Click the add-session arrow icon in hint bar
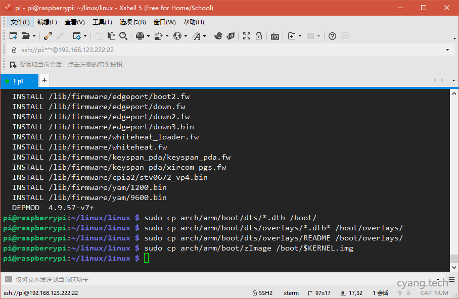 tap(13, 65)
